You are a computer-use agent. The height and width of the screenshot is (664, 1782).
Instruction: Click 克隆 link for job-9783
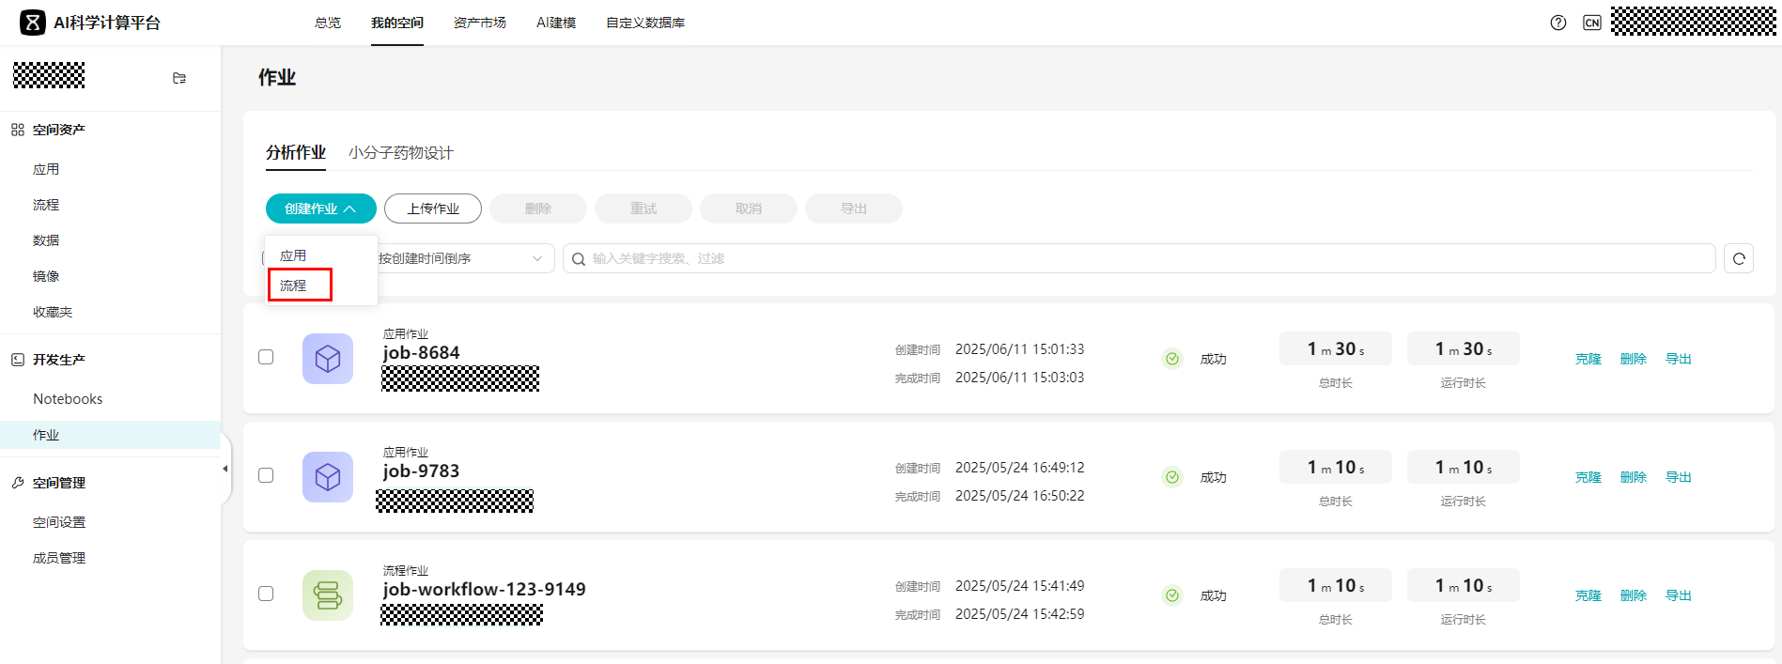coord(1588,477)
